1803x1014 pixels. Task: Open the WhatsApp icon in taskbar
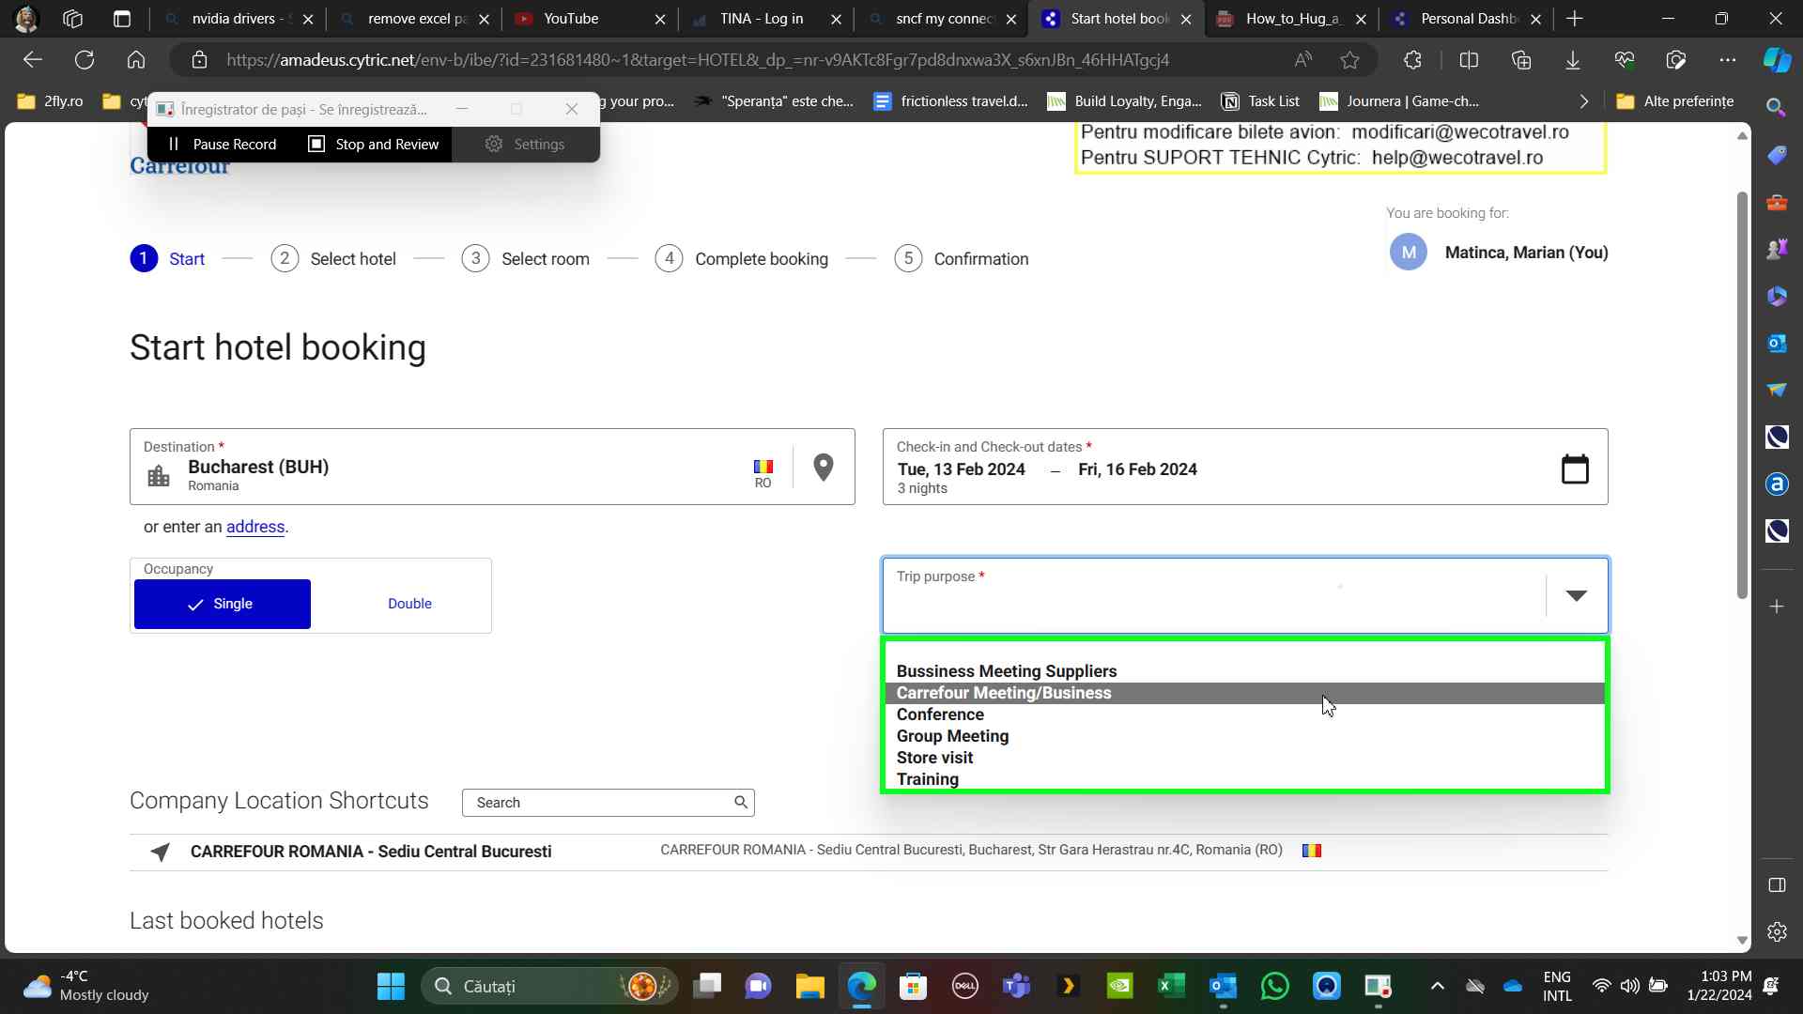tap(1274, 986)
